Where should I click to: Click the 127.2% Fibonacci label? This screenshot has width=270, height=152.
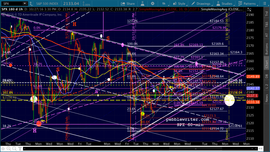[132, 21]
